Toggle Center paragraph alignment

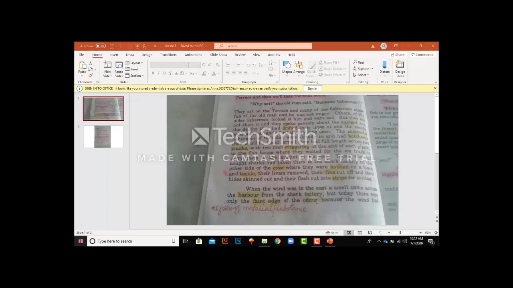coord(234,73)
